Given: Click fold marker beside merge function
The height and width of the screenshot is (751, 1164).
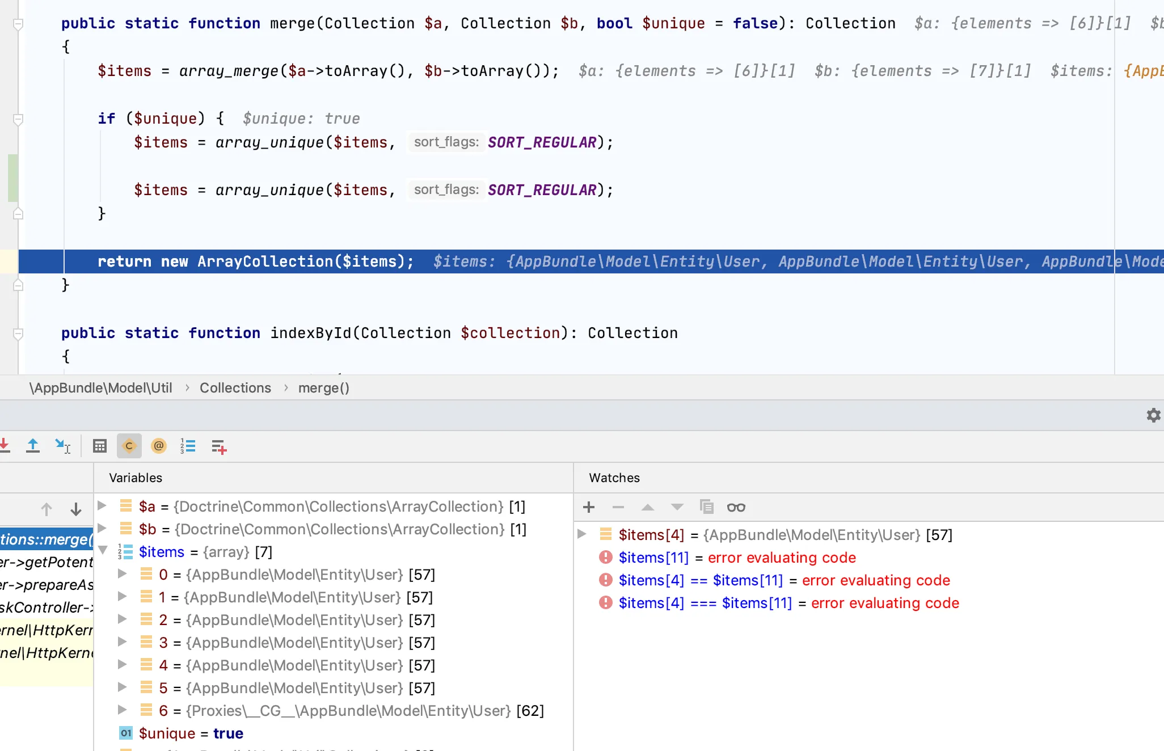Looking at the screenshot, I should [18, 24].
